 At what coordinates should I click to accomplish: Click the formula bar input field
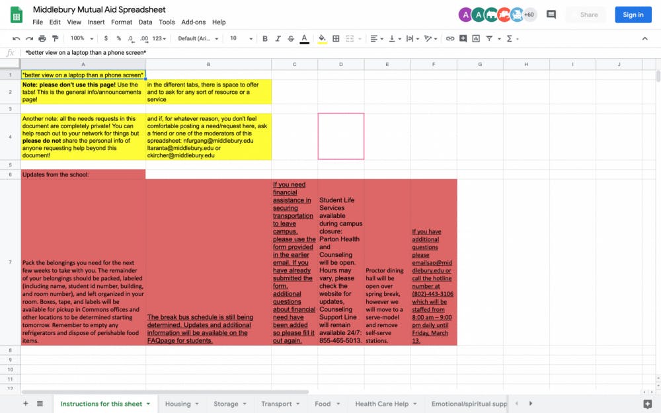(x=330, y=52)
